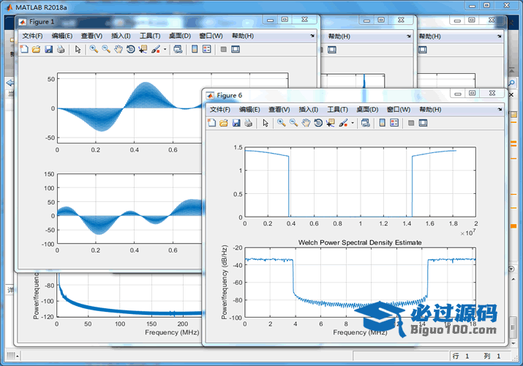This screenshot has width=523, height=366.
Task: Expand brush color dropdown arrow in Figure 6
Action: (x=353, y=123)
